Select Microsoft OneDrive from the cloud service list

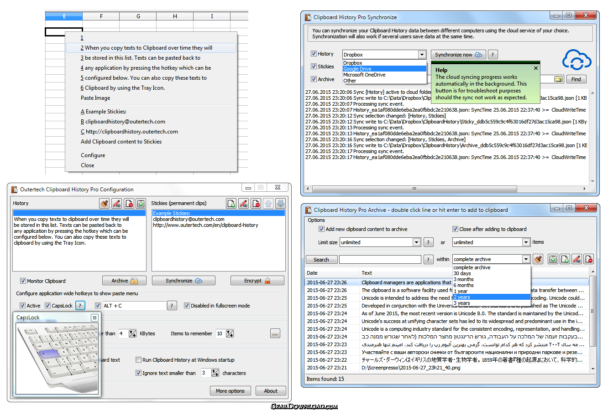(384, 75)
